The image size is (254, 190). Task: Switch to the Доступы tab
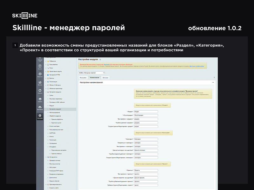click(105, 78)
